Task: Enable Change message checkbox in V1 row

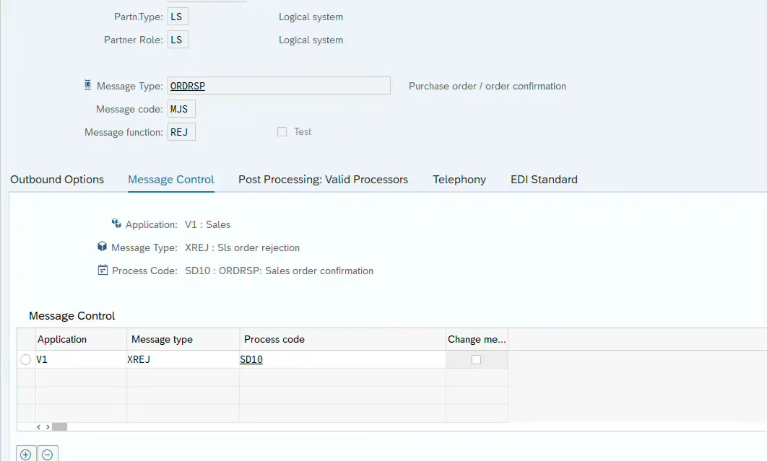Action: point(476,359)
